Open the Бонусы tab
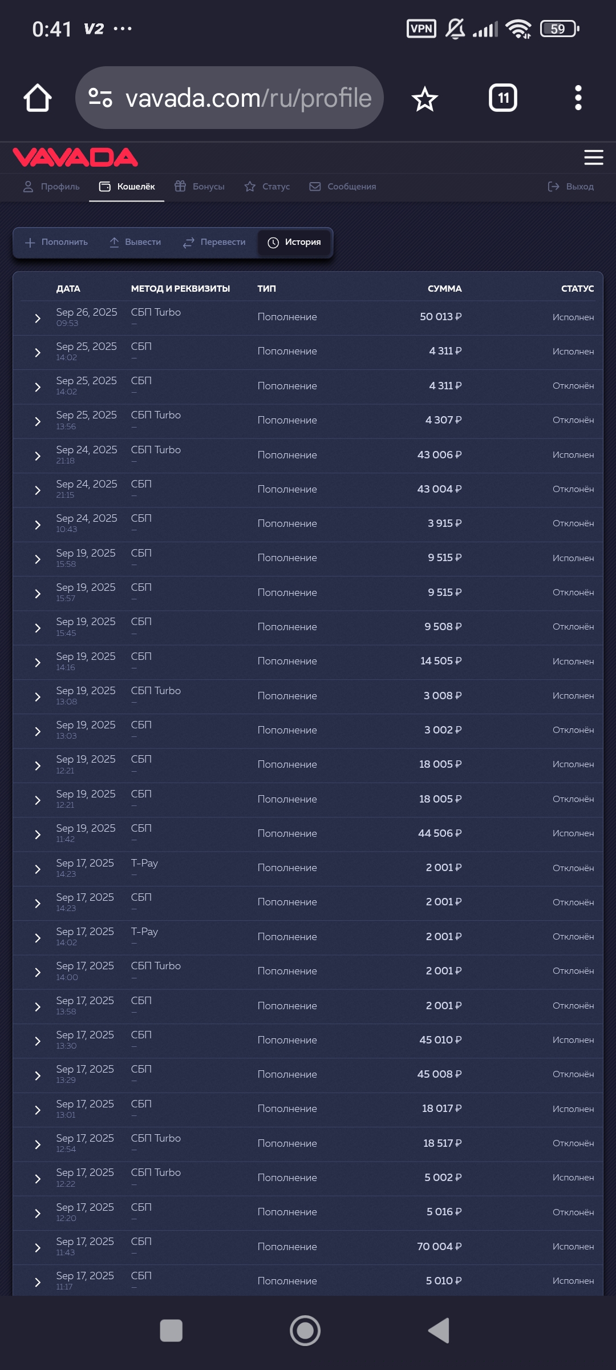 [200, 187]
